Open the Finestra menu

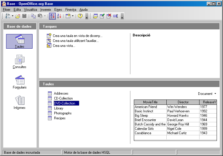[x=71, y=10]
